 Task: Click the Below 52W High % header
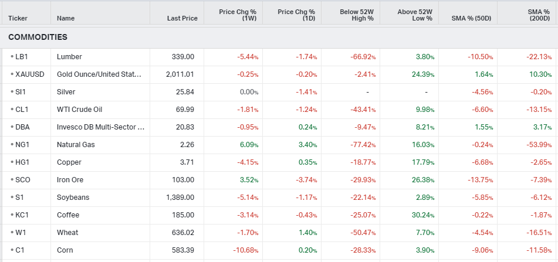pos(356,15)
